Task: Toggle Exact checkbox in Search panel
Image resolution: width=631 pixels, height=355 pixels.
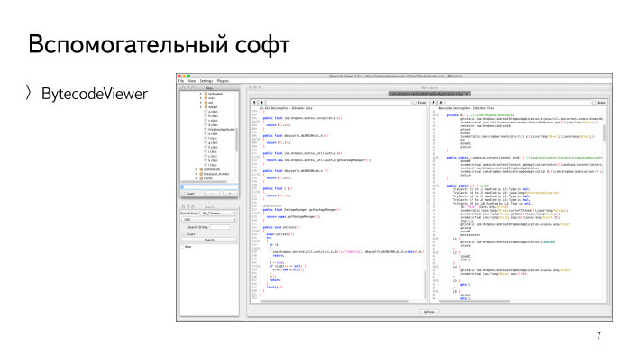Action: click(x=184, y=234)
